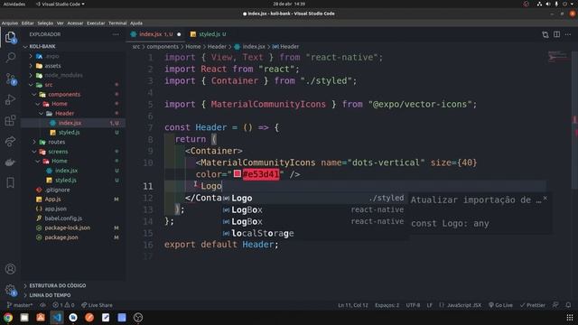Open OBS Studio from the dock
This screenshot has height=325, width=578.
pos(138,318)
